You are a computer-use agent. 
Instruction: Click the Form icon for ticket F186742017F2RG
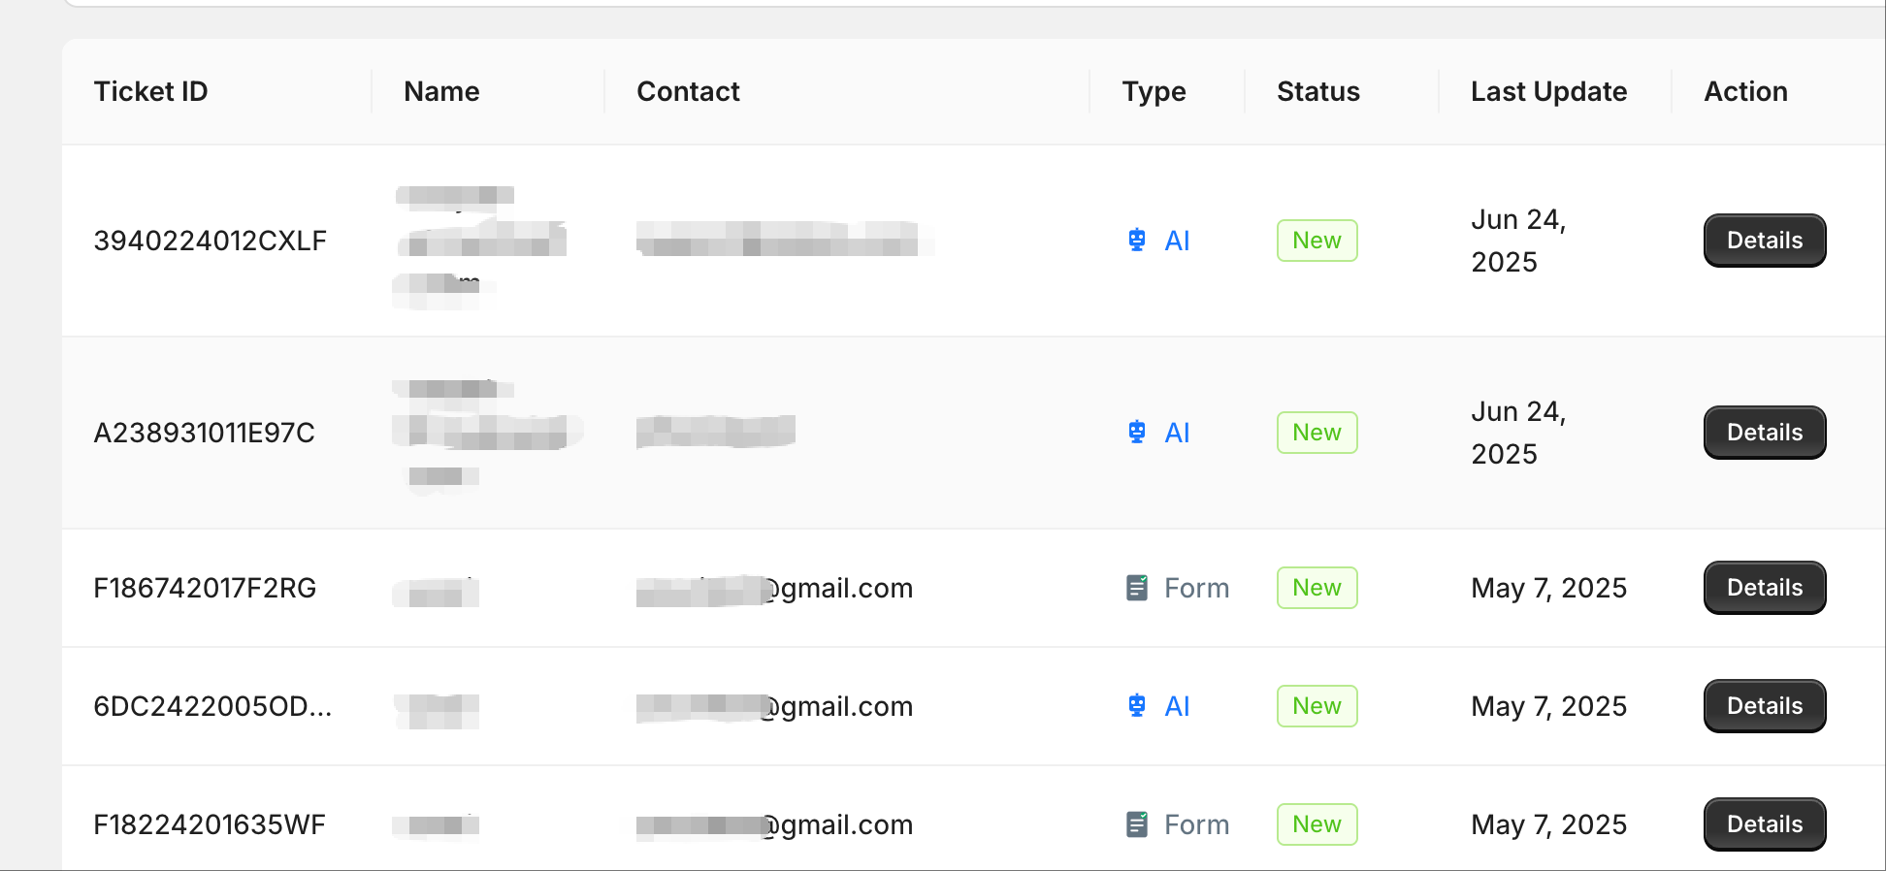pos(1137,588)
